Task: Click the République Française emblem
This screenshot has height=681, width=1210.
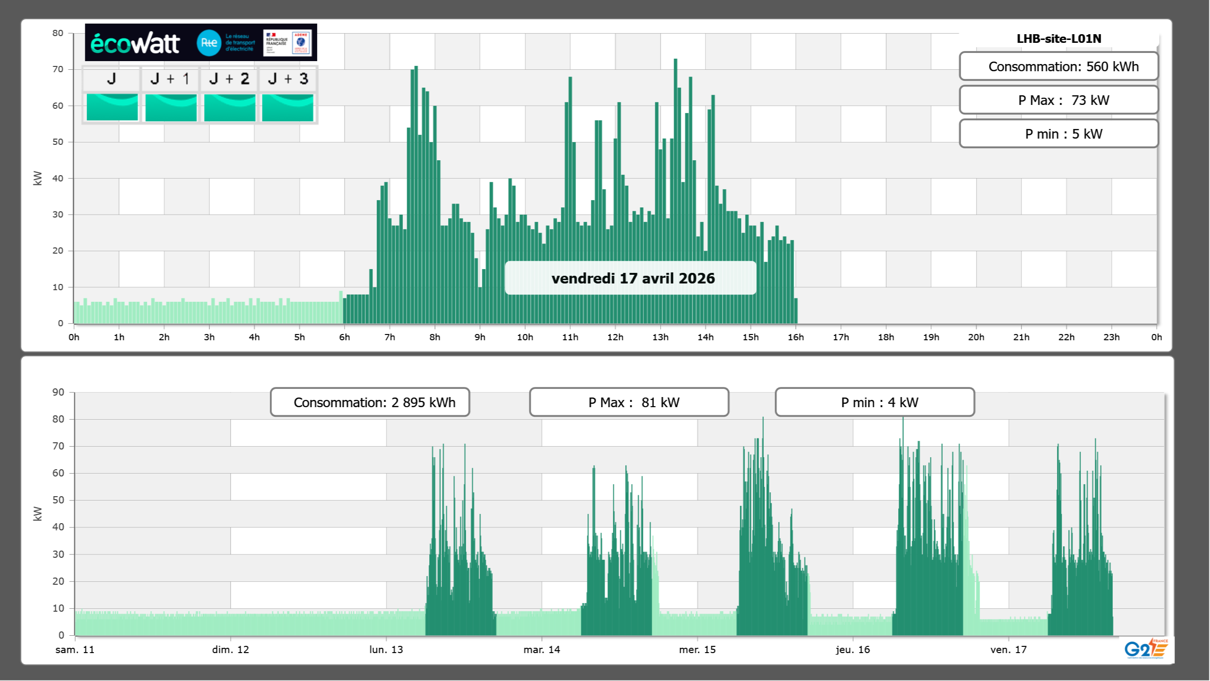Action: click(x=277, y=42)
